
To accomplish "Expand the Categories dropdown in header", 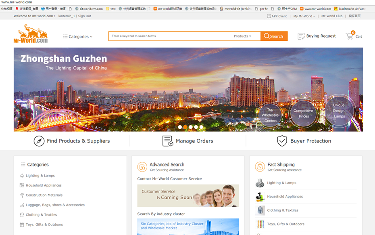I will (78, 36).
